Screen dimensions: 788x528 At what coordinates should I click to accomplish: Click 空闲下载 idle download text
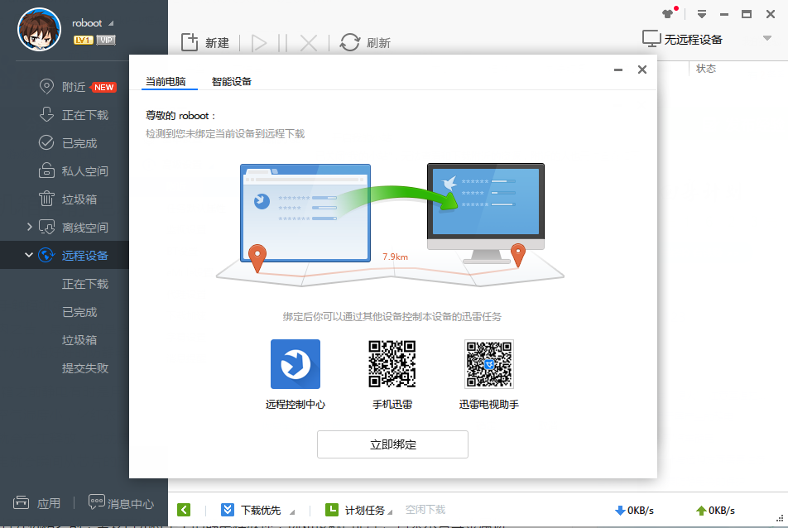click(x=425, y=510)
